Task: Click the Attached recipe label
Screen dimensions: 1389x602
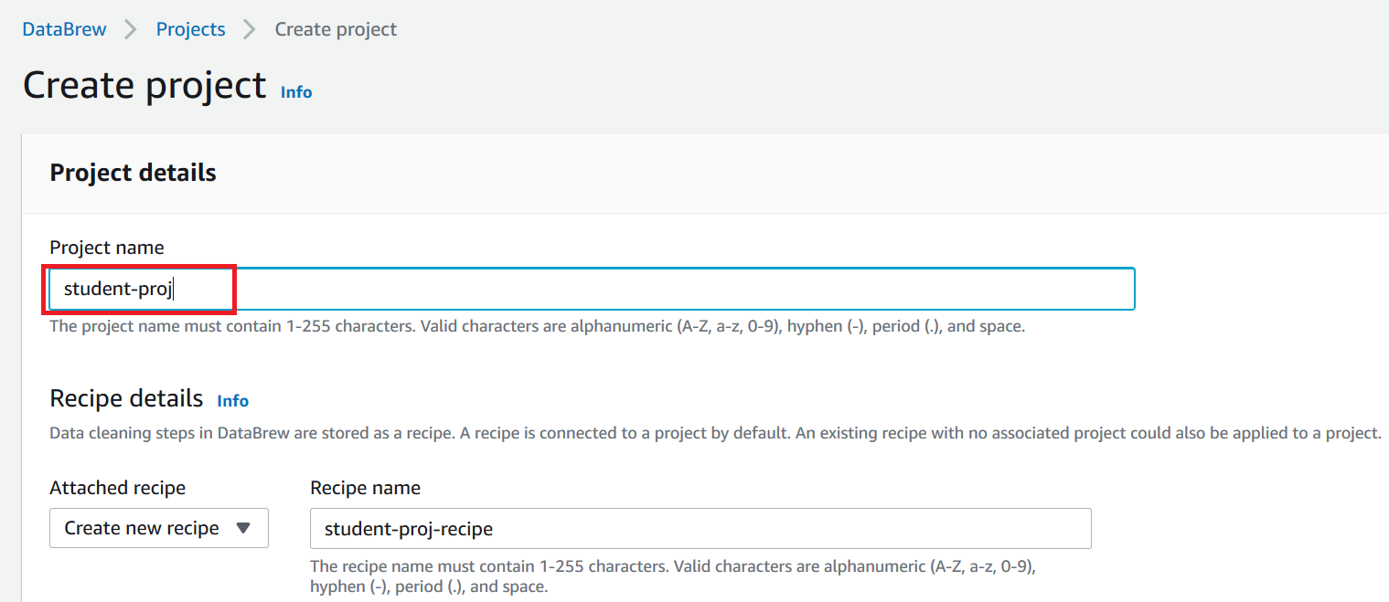Action: pyautogui.click(x=117, y=488)
